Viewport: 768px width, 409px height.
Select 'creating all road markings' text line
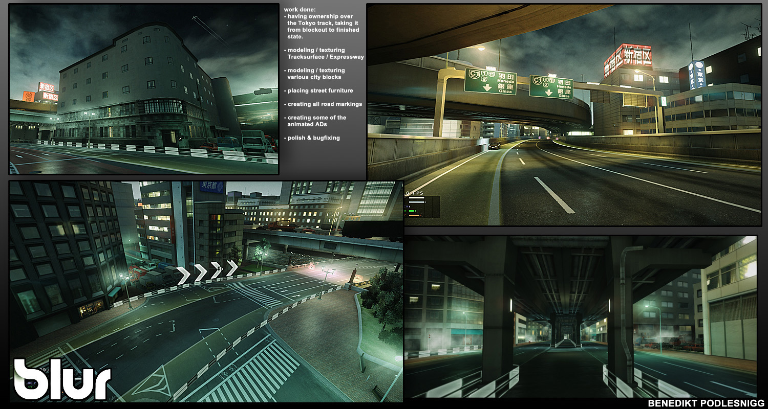coord(325,104)
